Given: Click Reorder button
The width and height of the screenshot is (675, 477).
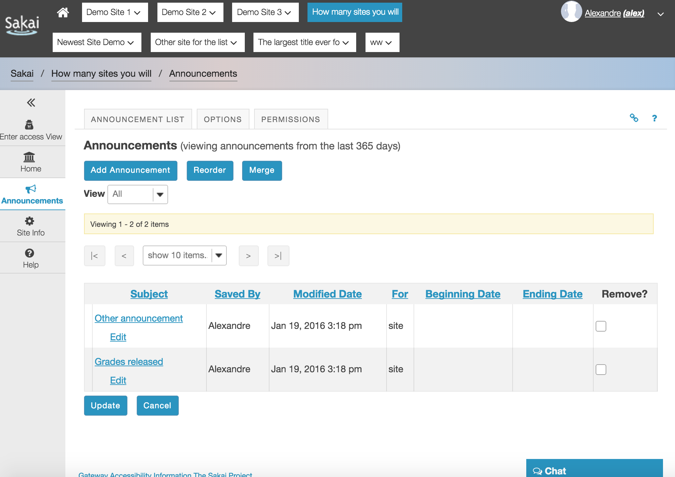Looking at the screenshot, I should pos(210,170).
